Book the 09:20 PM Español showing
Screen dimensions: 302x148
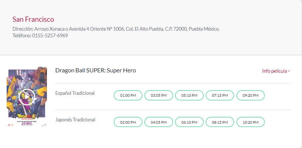251,95
